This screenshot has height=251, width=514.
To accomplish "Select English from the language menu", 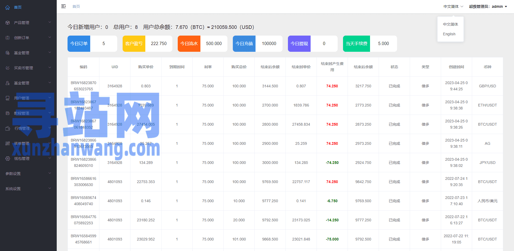I will pos(449,34).
